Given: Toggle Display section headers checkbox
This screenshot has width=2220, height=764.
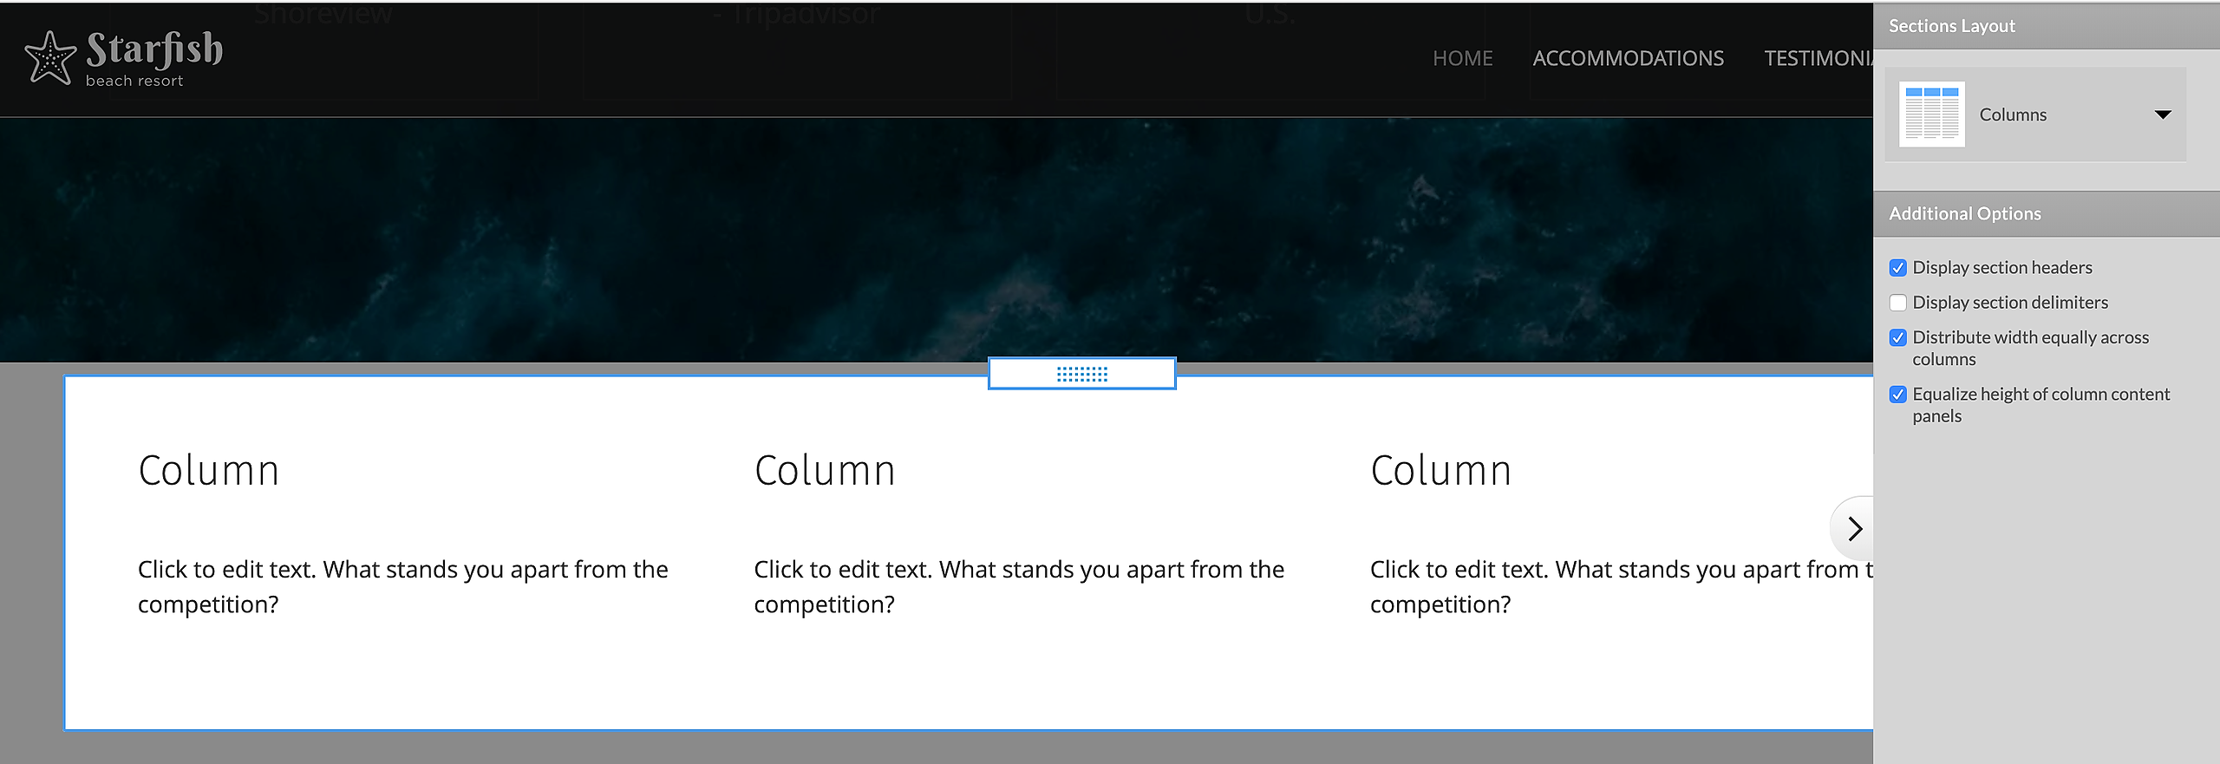Looking at the screenshot, I should 1898,268.
